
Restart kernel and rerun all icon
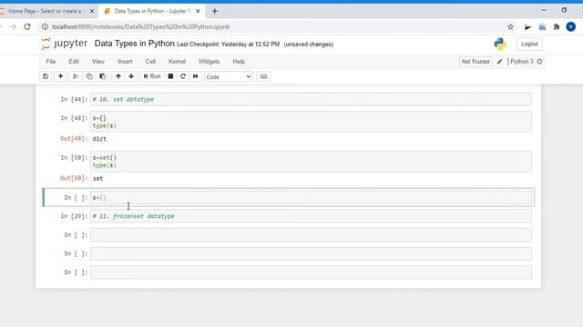(x=196, y=76)
